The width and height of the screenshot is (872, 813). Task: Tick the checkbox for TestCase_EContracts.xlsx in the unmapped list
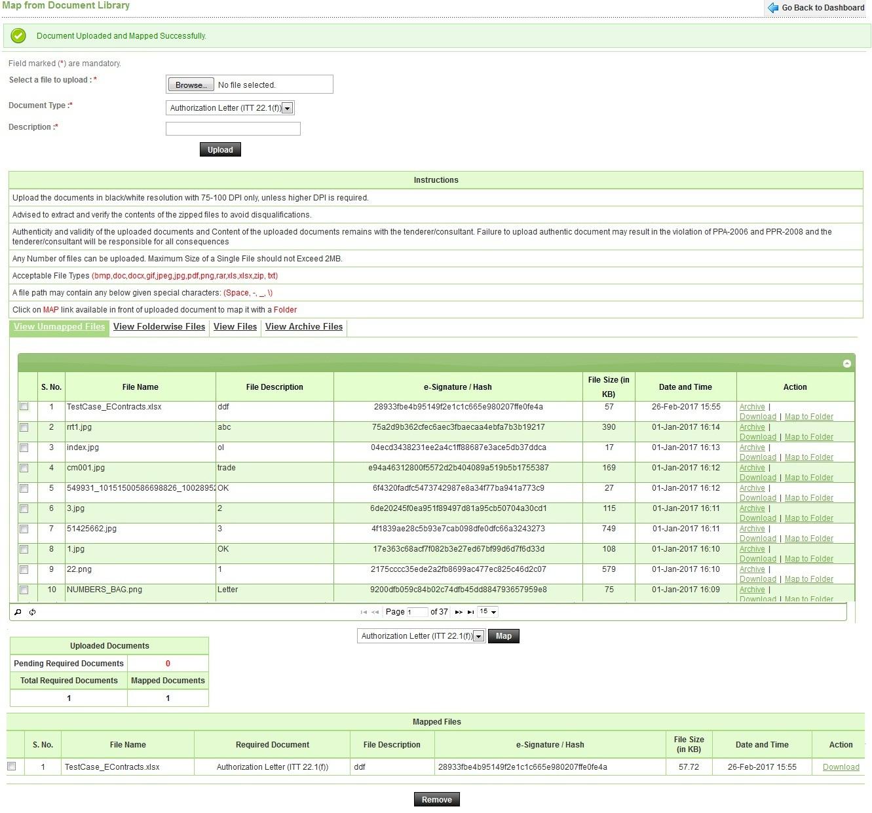(24, 407)
